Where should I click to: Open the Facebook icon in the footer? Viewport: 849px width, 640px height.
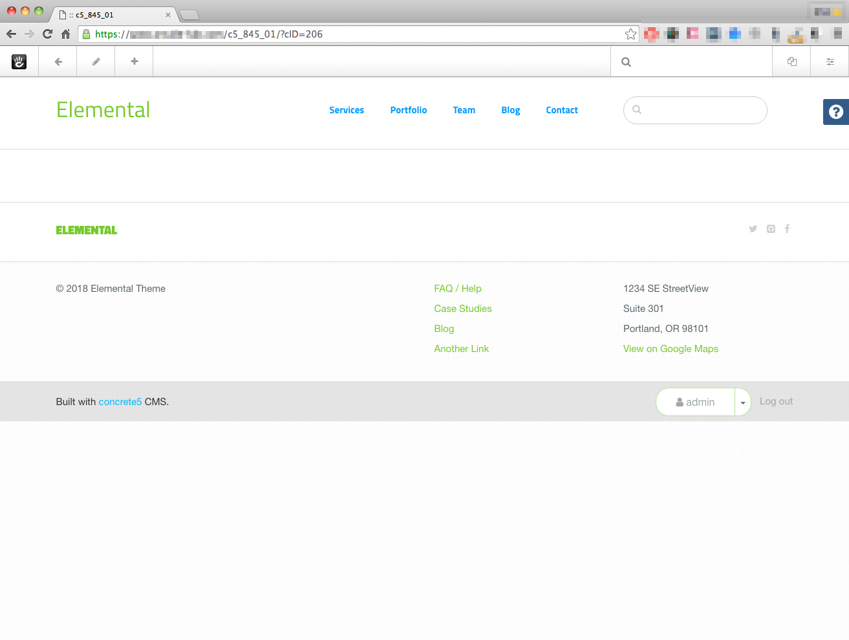tap(787, 228)
